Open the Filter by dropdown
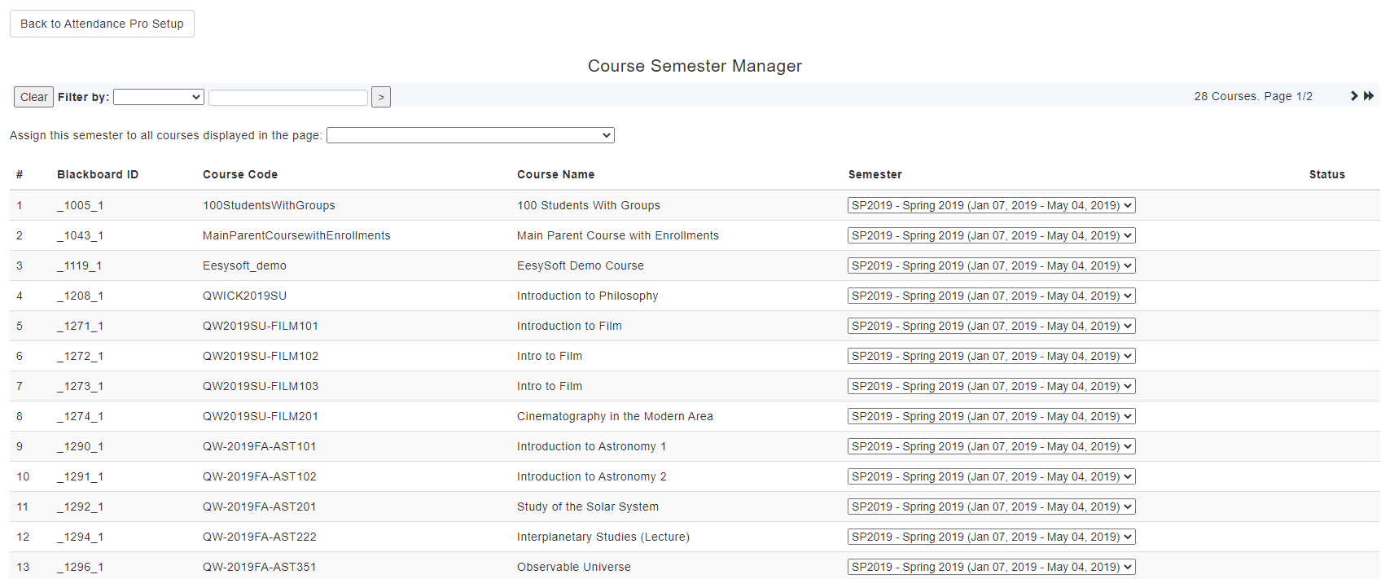This screenshot has width=1381, height=579. coord(158,97)
